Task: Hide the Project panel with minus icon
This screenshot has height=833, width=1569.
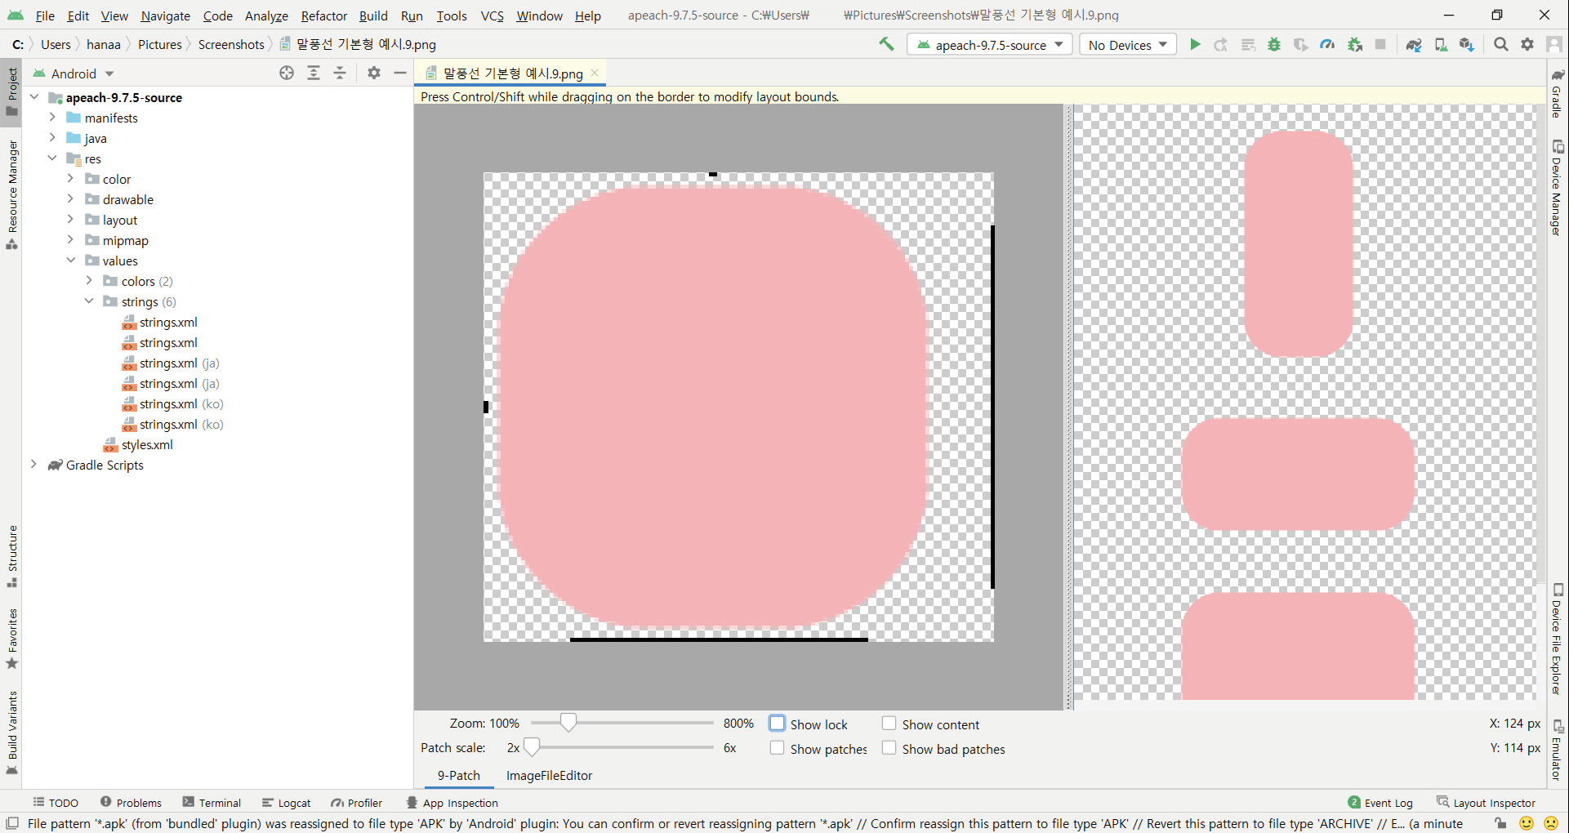Action: point(400,73)
